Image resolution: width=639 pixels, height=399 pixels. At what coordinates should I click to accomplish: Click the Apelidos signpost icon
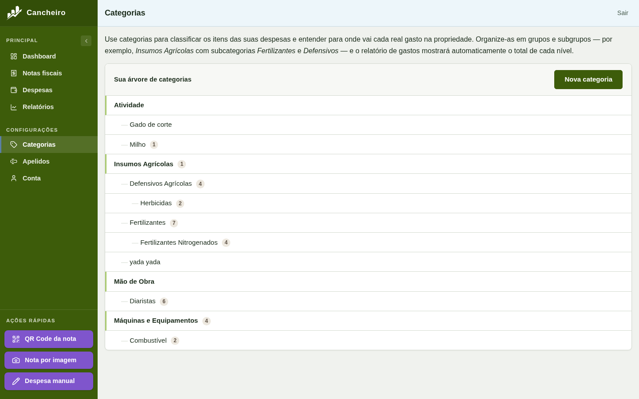pyautogui.click(x=14, y=161)
